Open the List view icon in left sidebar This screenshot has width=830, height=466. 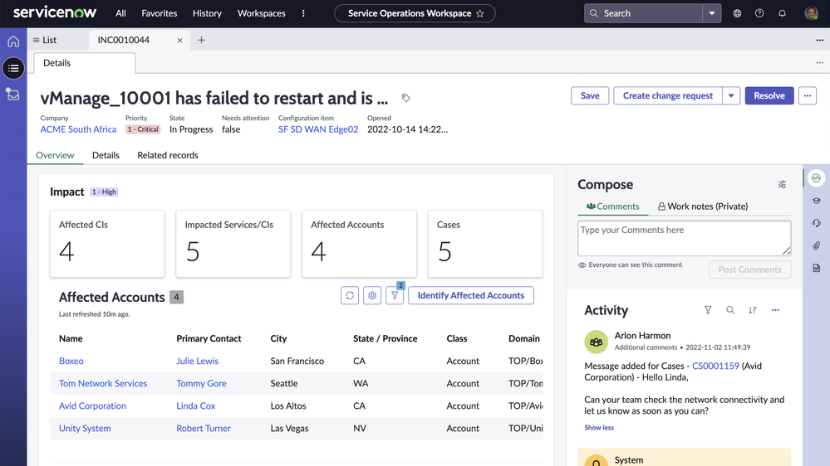13,68
